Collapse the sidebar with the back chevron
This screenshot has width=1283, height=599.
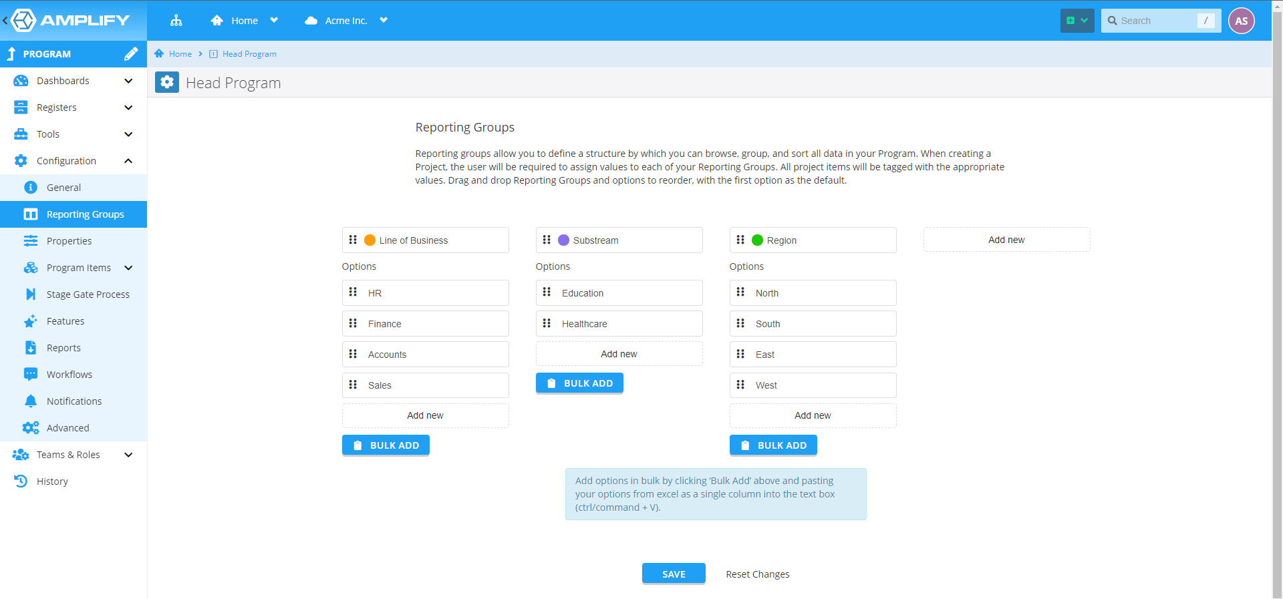click(5, 21)
